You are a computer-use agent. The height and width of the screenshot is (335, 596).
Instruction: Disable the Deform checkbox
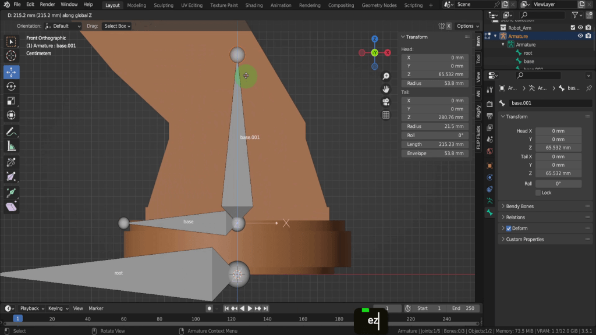[x=508, y=229]
